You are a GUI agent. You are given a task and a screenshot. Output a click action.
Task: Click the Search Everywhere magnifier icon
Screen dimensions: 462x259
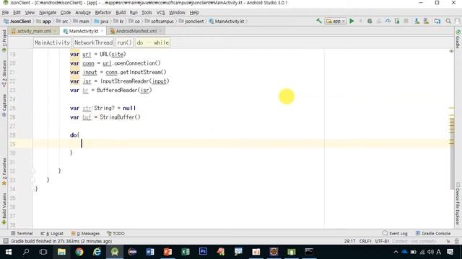coord(448,21)
